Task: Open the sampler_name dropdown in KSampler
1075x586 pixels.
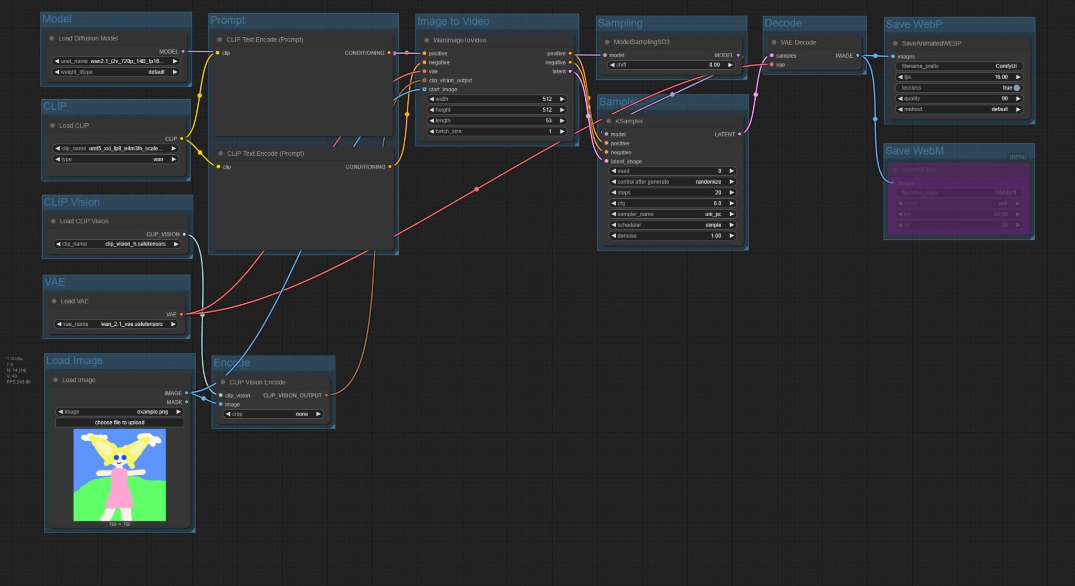Action: 672,214
